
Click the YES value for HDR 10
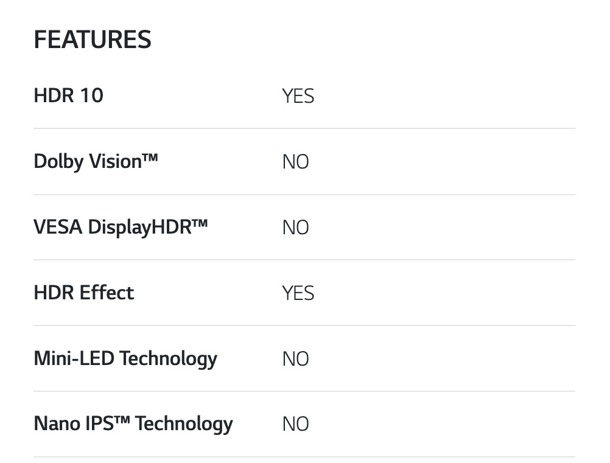click(x=298, y=96)
